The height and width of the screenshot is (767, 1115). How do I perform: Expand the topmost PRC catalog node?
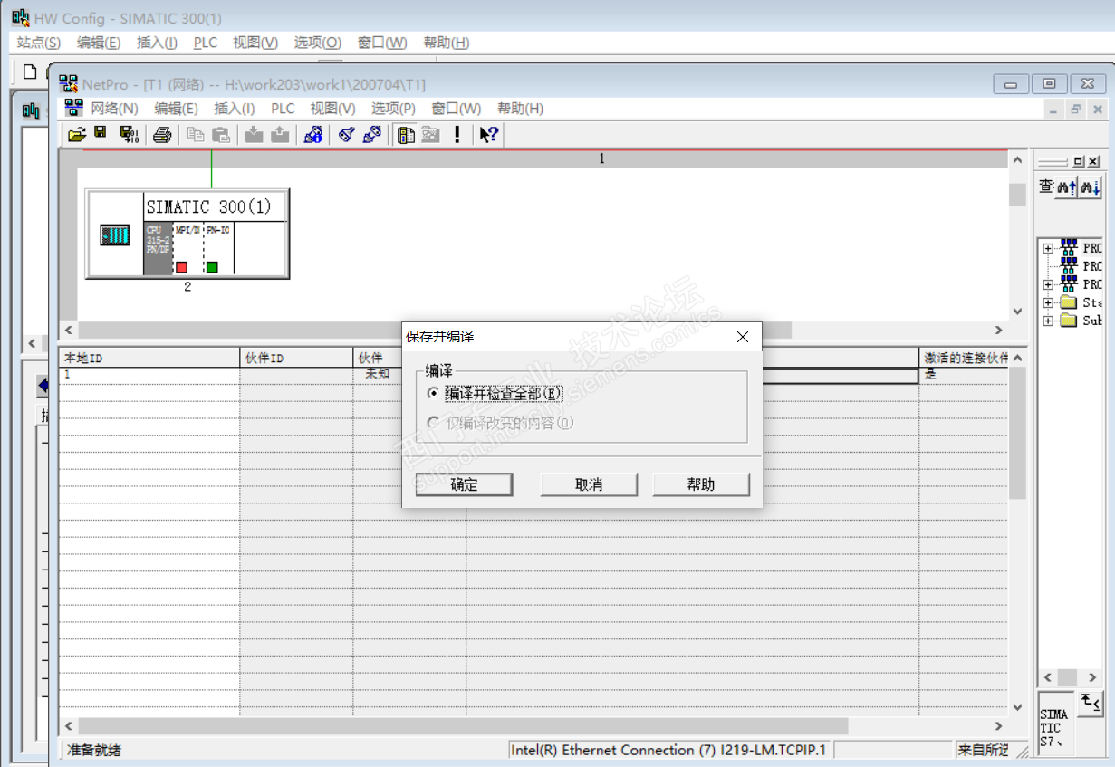(1048, 248)
